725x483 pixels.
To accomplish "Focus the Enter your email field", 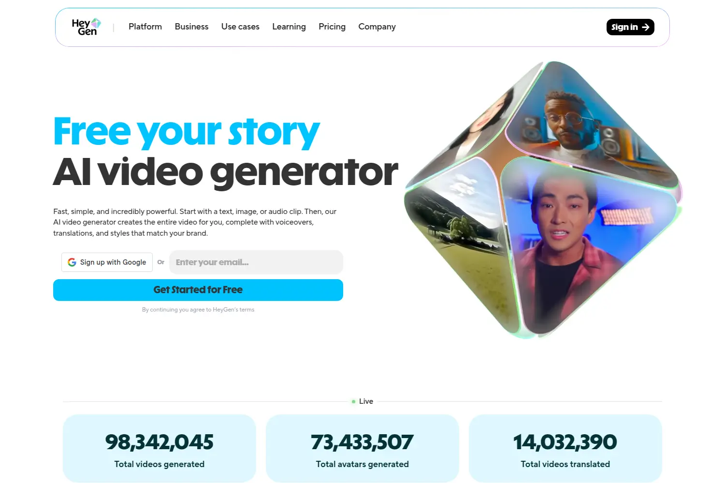I will click(256, 262).
